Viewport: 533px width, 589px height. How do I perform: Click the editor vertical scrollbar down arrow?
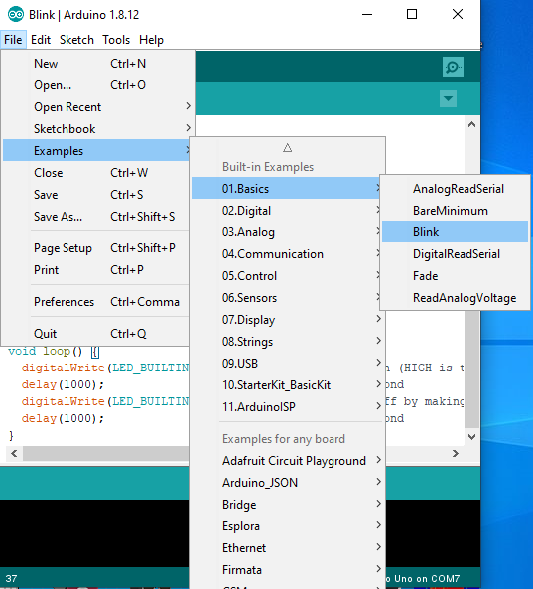click(x=471, y=436)
